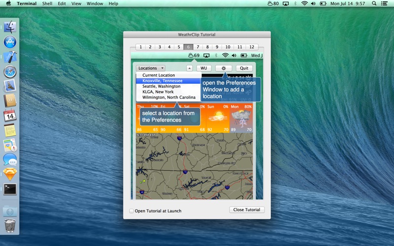Screen dimensions: 394x246
Task: Click the small up-arrow button beside WU
Action: point(190,68)
